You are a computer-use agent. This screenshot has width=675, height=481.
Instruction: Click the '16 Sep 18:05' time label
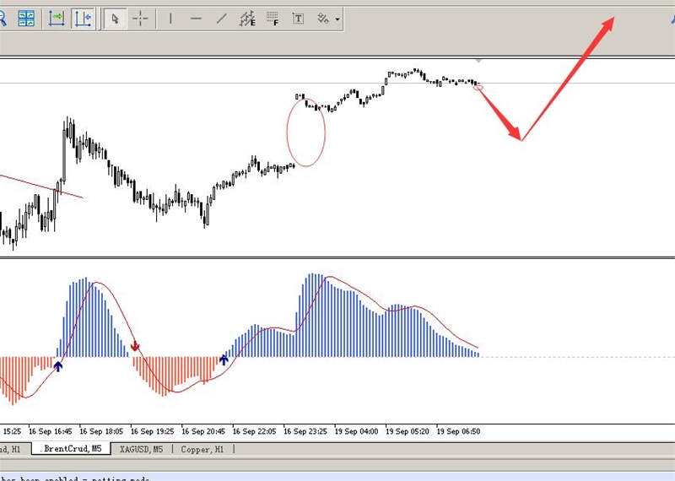point(101,431)
